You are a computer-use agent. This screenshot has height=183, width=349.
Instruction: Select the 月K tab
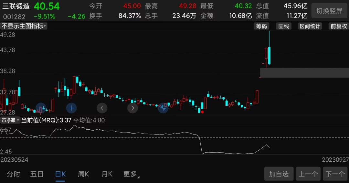point(107,174)
